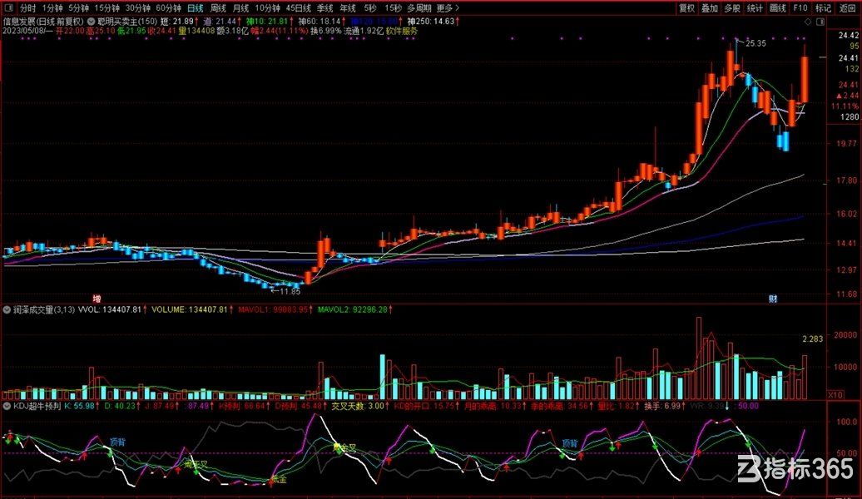Click the 换6.99% turnover readout

[x=325, y=32]
